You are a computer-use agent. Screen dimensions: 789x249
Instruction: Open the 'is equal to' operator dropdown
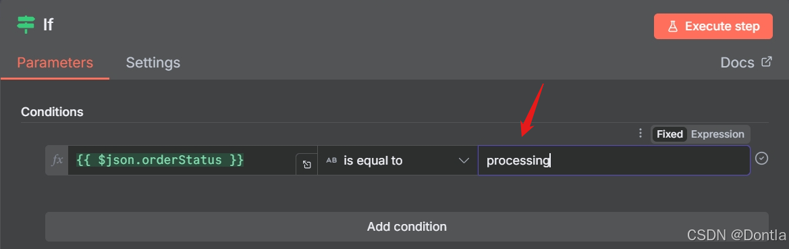[398, 161]
